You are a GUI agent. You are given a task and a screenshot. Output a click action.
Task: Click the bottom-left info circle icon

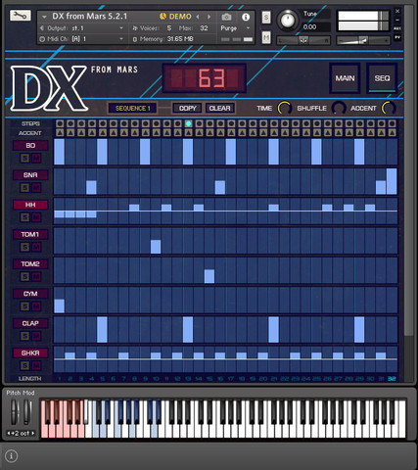click(x=12, y=456)
